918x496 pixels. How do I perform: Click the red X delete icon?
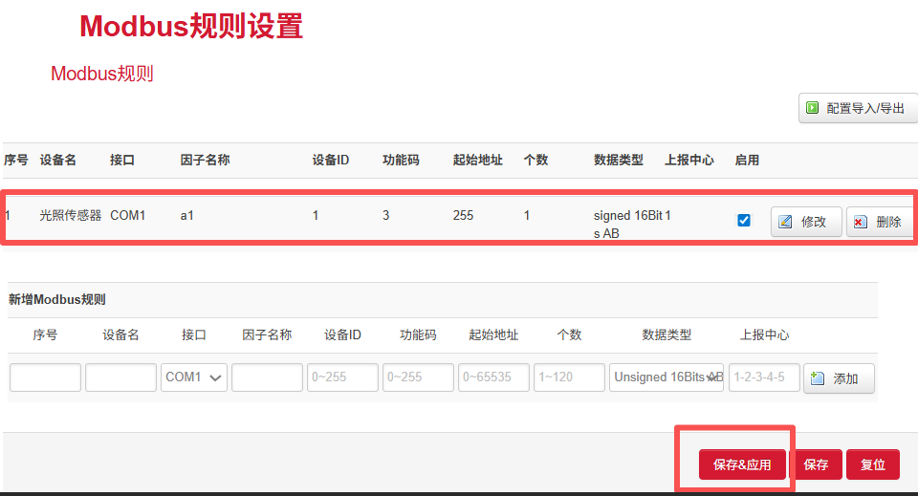coord(860,222)
